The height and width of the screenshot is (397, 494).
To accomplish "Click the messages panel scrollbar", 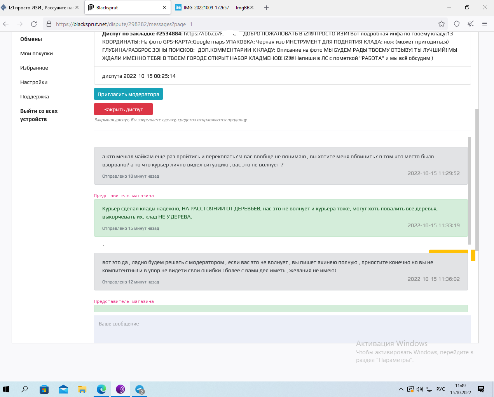I will click(470, 191).
